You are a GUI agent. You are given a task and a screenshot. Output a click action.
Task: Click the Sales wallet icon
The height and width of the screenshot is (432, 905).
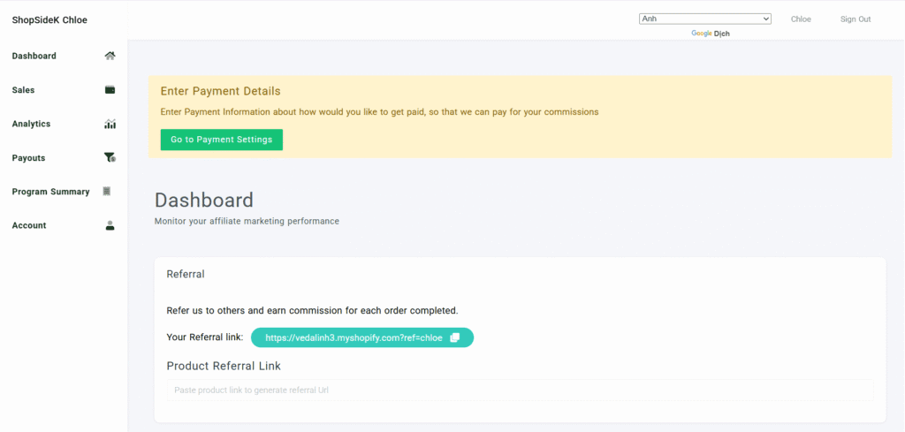110,90
